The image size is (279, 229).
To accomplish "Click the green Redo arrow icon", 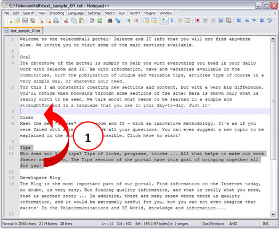I will point(100,20).
